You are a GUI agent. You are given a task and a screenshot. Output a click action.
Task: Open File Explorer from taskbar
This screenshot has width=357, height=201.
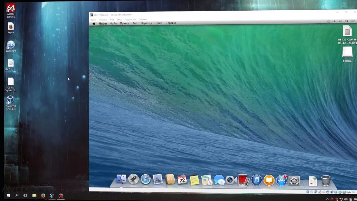point(34,196)
